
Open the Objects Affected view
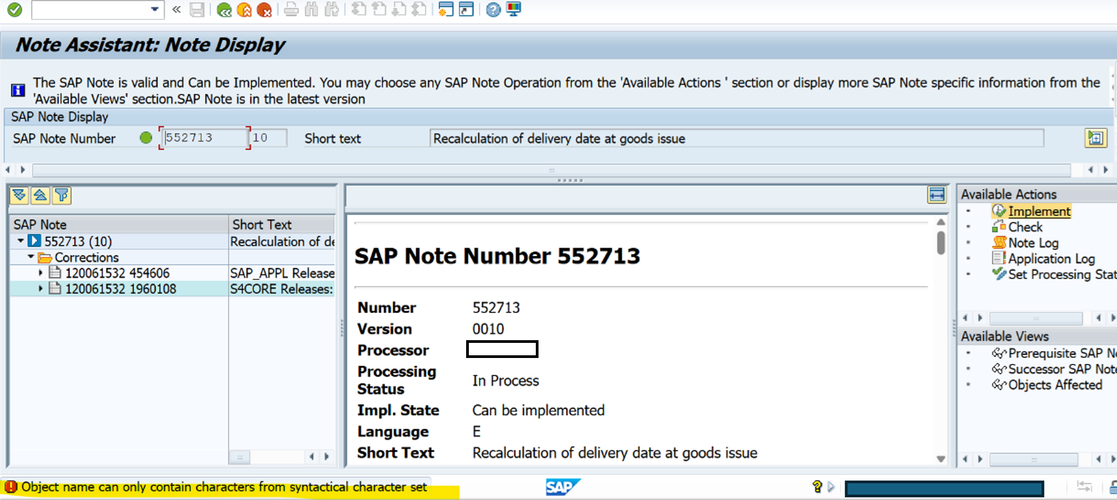point(1055,385)
